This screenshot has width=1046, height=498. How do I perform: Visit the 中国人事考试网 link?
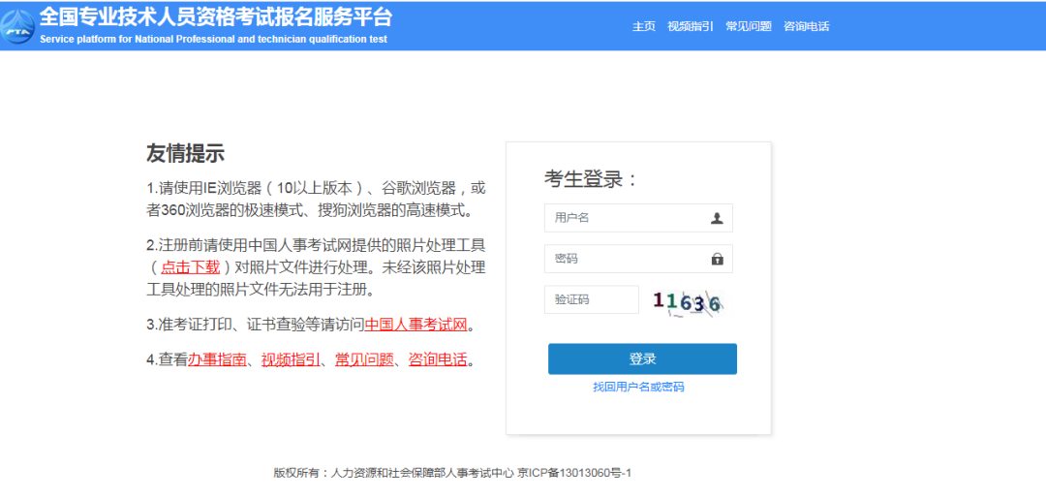[x=416, y=326]
